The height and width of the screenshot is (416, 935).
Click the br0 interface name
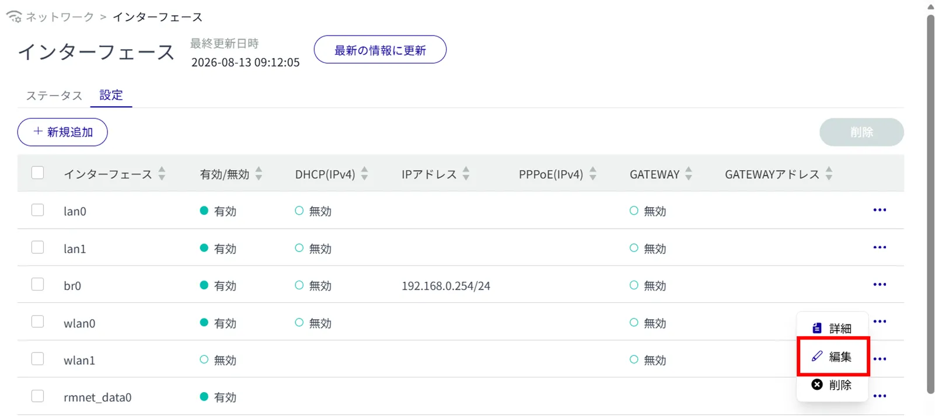click(x=72, y=286)
